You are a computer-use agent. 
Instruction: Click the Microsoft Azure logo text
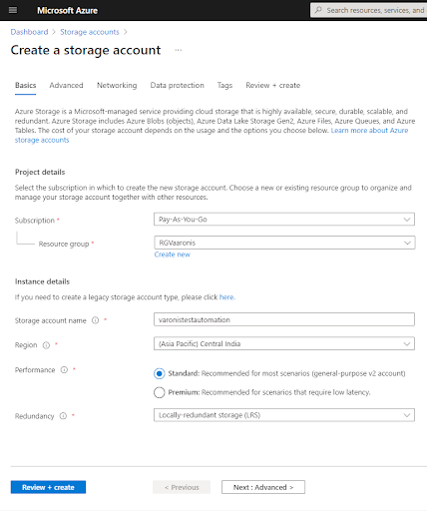point(67,11)
